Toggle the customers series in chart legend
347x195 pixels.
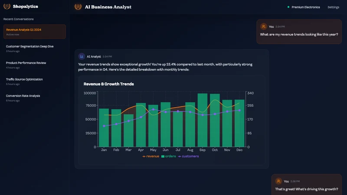coord(188,156)
